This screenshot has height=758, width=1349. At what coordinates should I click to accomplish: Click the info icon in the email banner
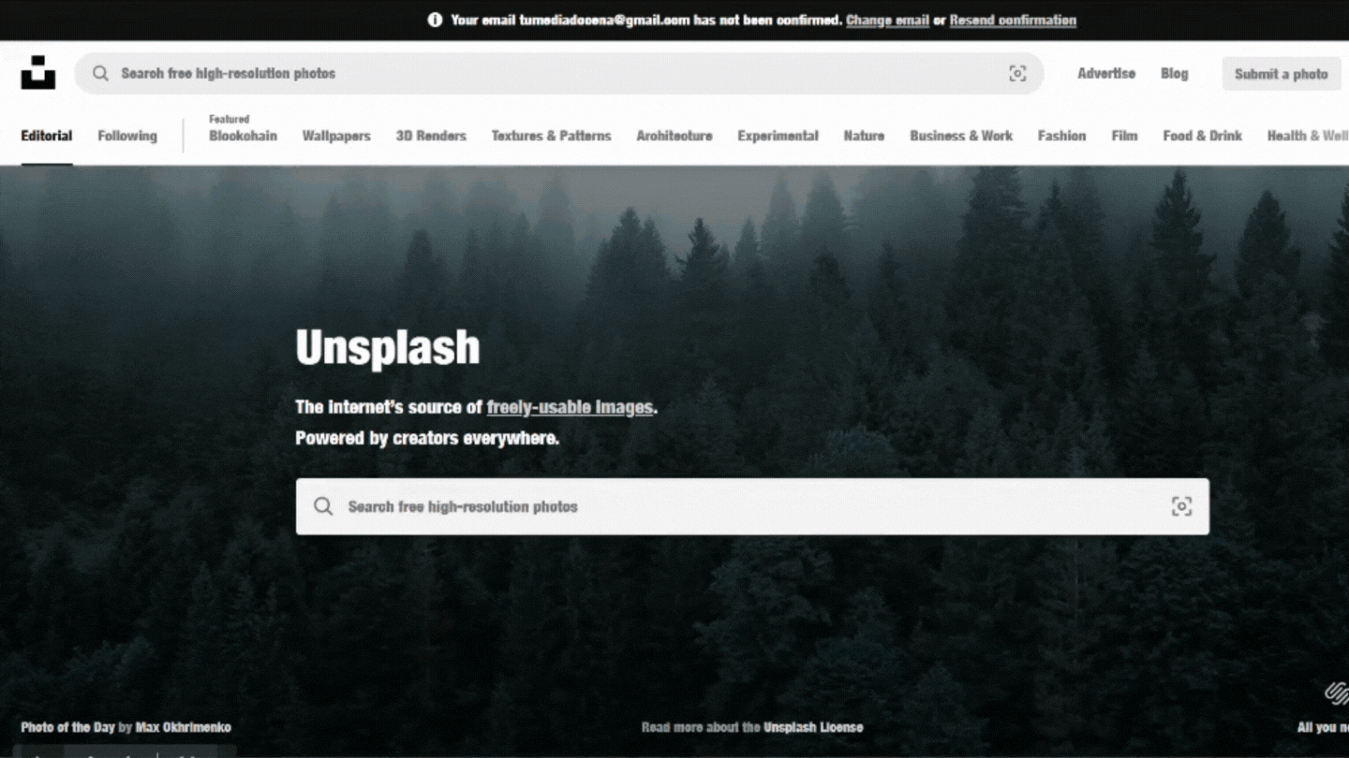435,20
